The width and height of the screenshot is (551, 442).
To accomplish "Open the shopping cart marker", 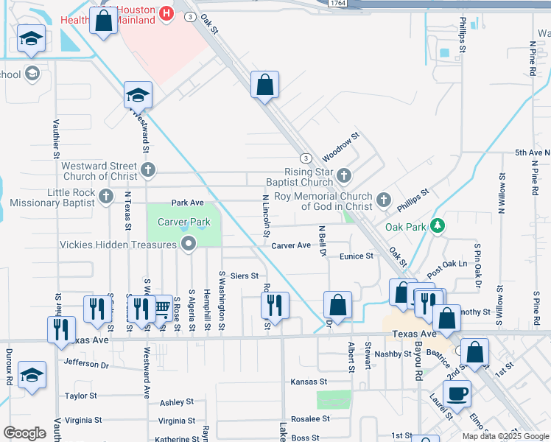I will (x=164, y=309).
